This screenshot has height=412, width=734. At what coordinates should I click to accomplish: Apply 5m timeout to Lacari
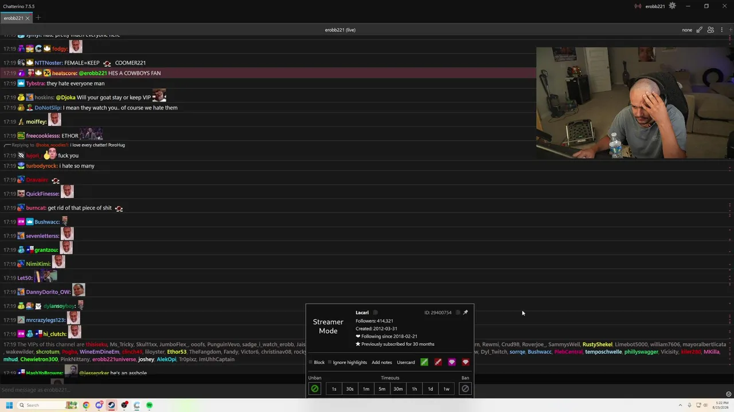382,389
